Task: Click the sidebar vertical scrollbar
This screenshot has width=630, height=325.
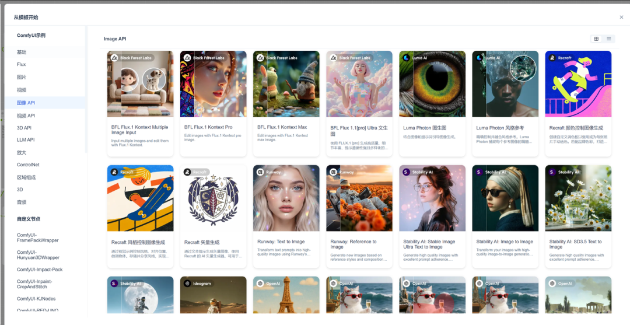Action: (x=86, y=89)
